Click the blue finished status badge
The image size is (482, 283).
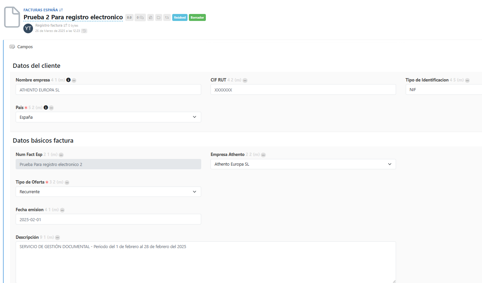point(180,18)
